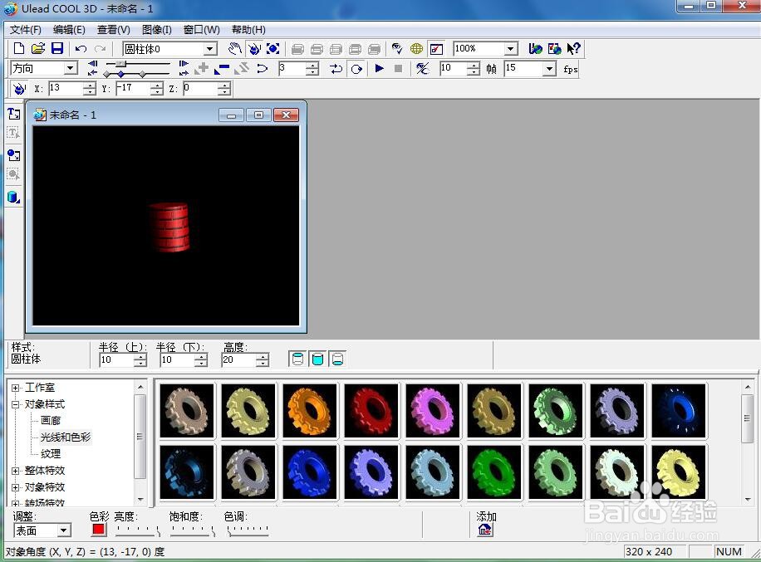This screenshot has width=761, height=562.
Task: Click Insert graphics tool in left toolbar
Action: pos(13,156)
